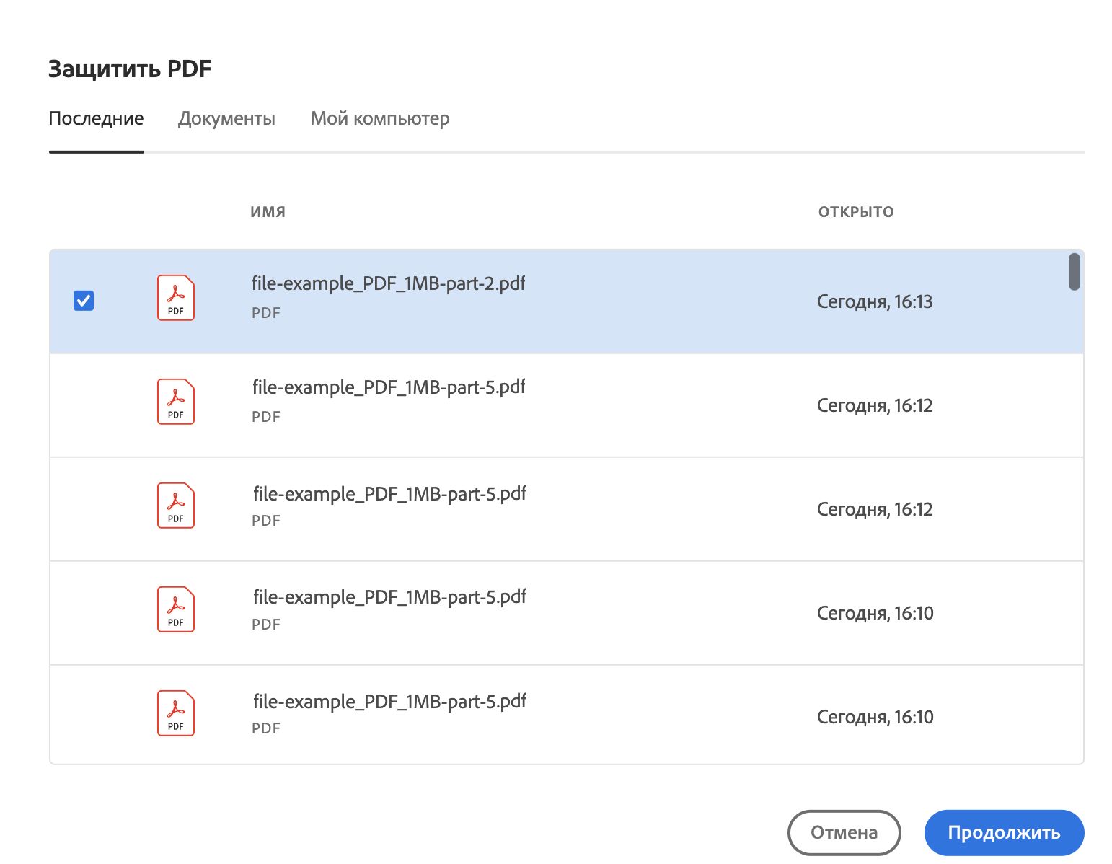Cancel with the Отмена button

pyautogui.click(x=844, y=832)
